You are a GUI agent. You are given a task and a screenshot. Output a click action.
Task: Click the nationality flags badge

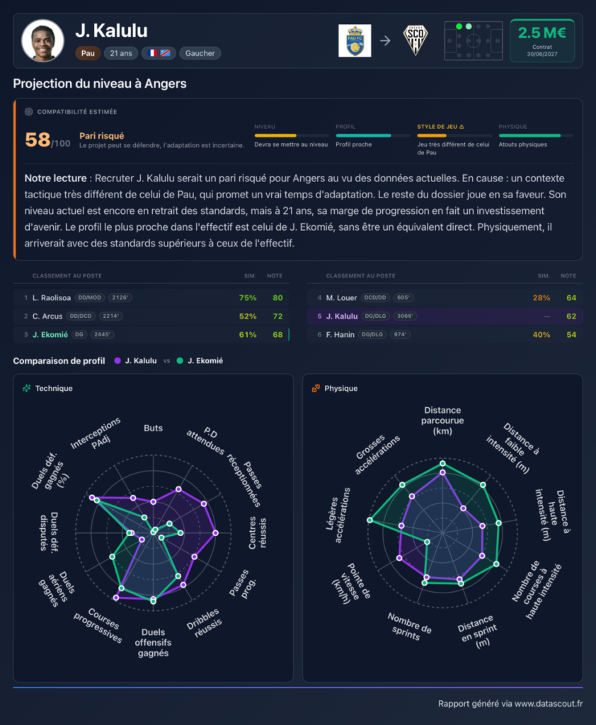[159, 53]
